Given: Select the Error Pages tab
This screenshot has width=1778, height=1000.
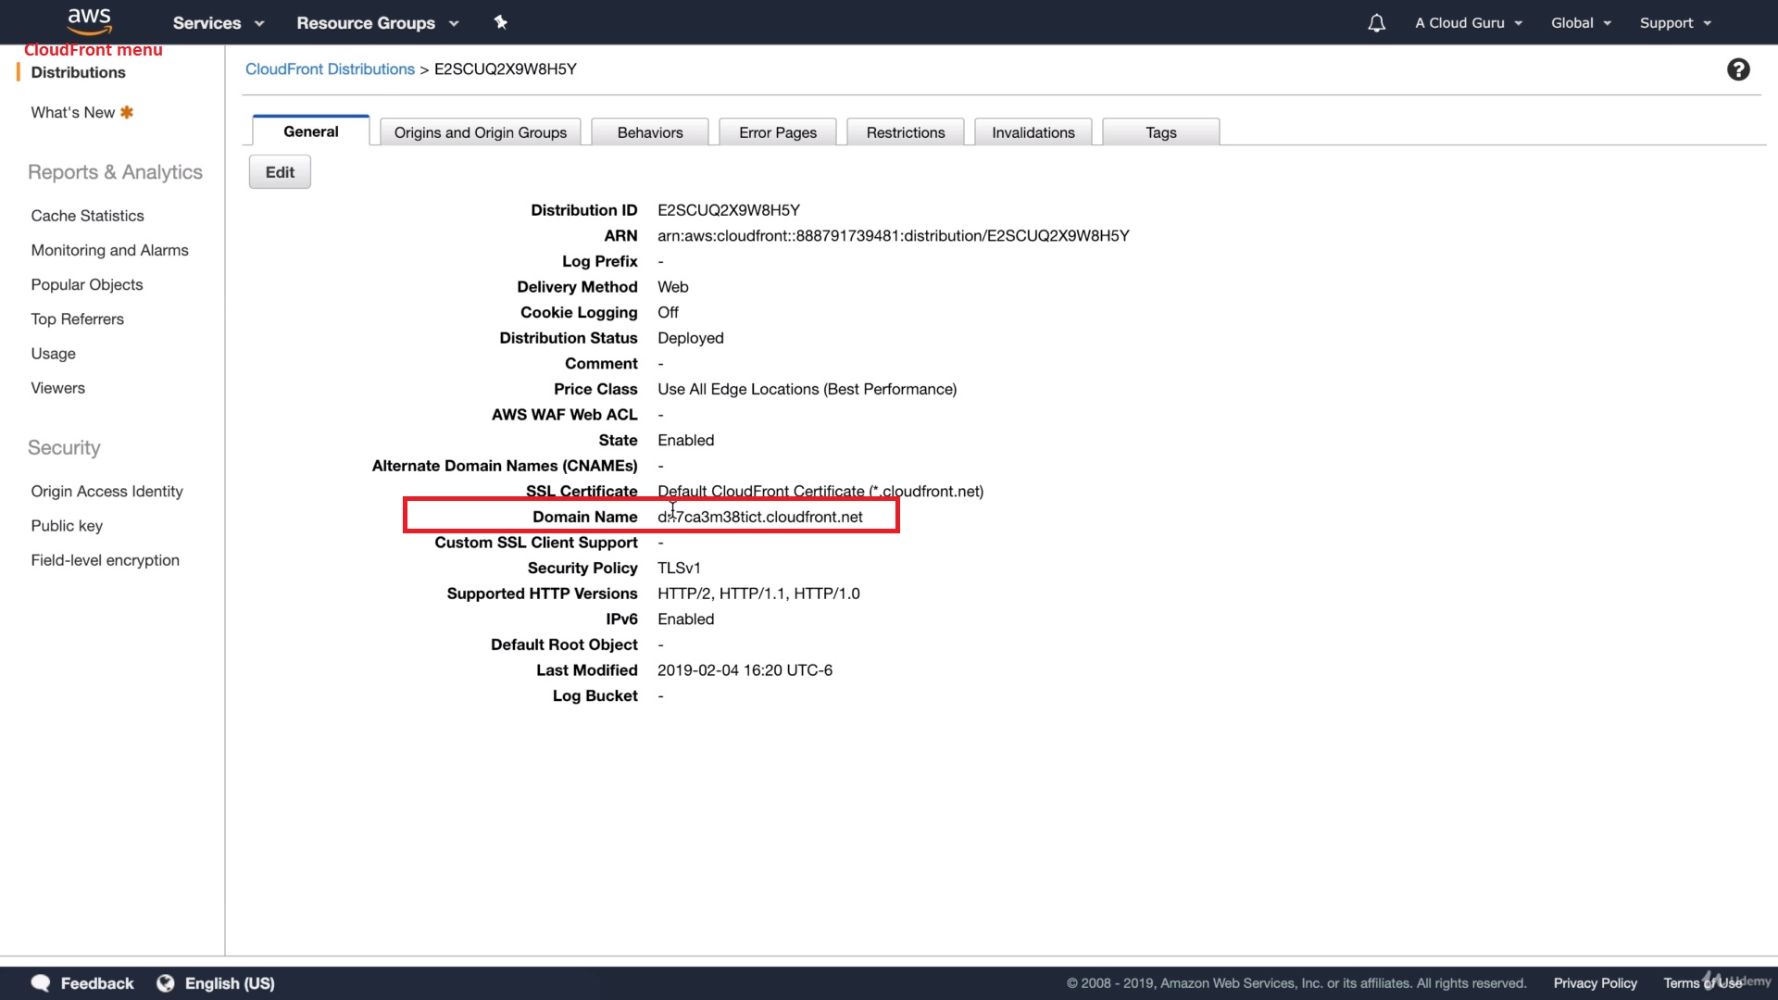Looking at the screenshot, I should pyautogui.click(x=778, y=132).
